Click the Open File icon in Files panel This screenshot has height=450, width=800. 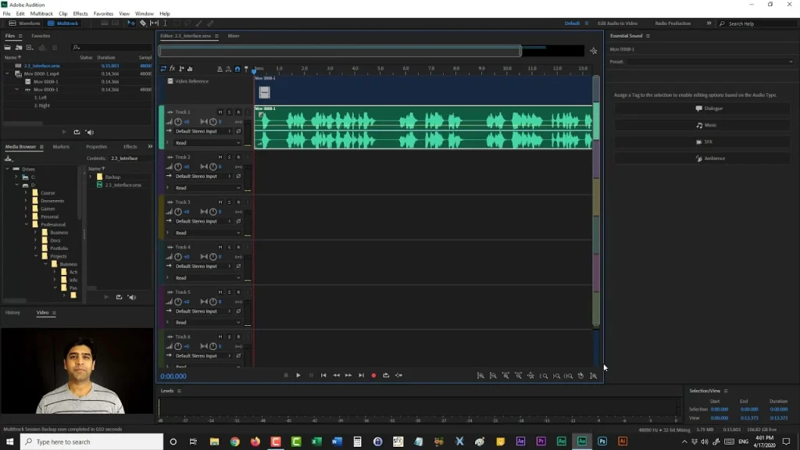coord(8,48)
